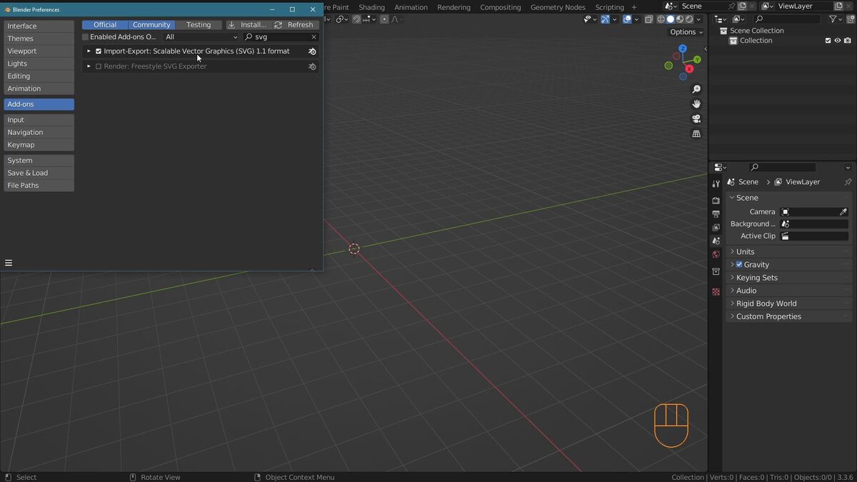Click the green Y axis gizmo ball
Screen dimensions: 857x482
click(x=697, y=60)
